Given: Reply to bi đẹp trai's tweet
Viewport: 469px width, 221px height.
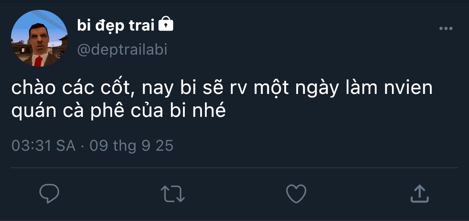Looking at the screenshot, I should pyautogui.click(x=49, y=194).
